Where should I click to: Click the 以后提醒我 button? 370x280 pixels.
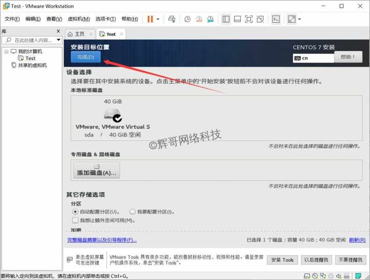[316, 260]
